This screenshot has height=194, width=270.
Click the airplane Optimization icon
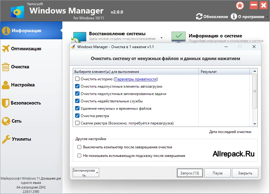(6, 49)
